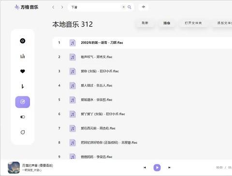Click the 刷新 refresh button
Image resolution: width=232 pixels, height=176 pixels.
tap(145, 23)
